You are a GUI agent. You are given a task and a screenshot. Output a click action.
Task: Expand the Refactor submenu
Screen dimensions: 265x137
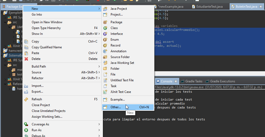point(62,78)
